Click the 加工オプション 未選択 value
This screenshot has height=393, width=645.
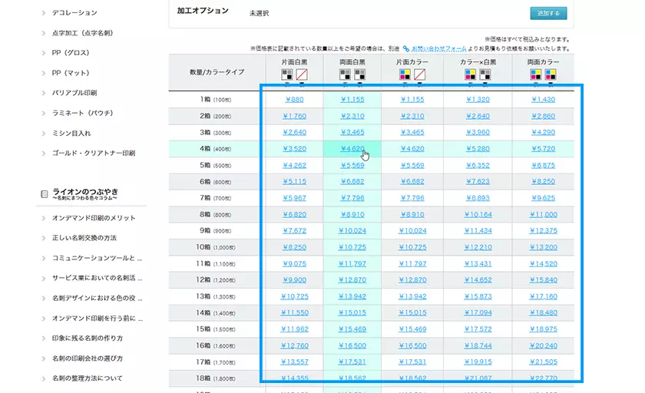coord(260,13)
